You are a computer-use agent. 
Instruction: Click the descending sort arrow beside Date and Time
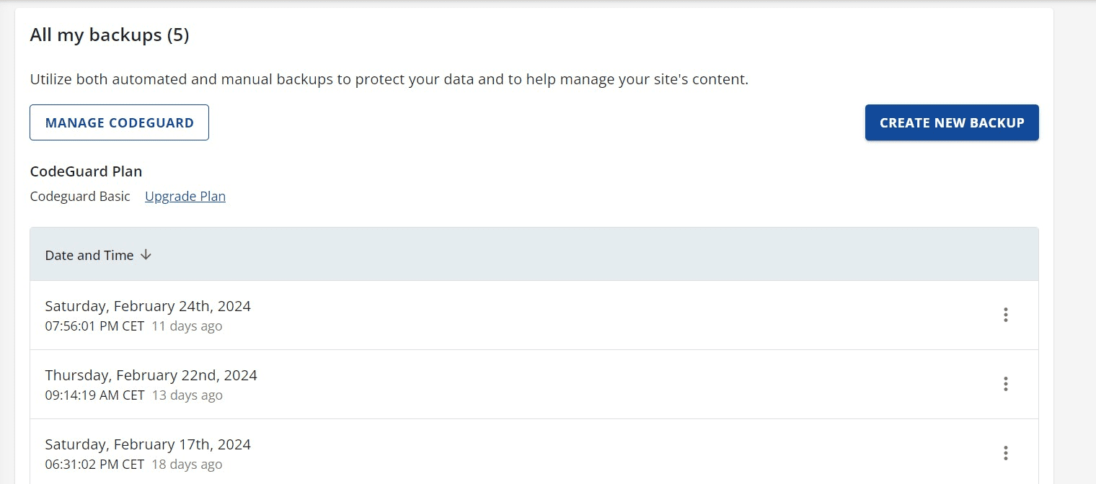coord(146,255)
